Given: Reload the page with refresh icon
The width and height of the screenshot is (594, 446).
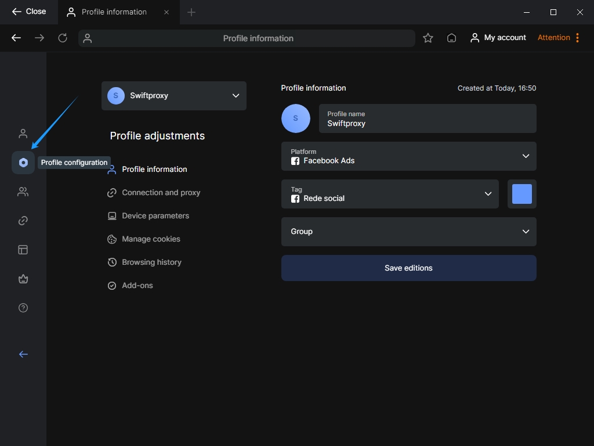Looking at the screenshot, I should click(63, 38).
